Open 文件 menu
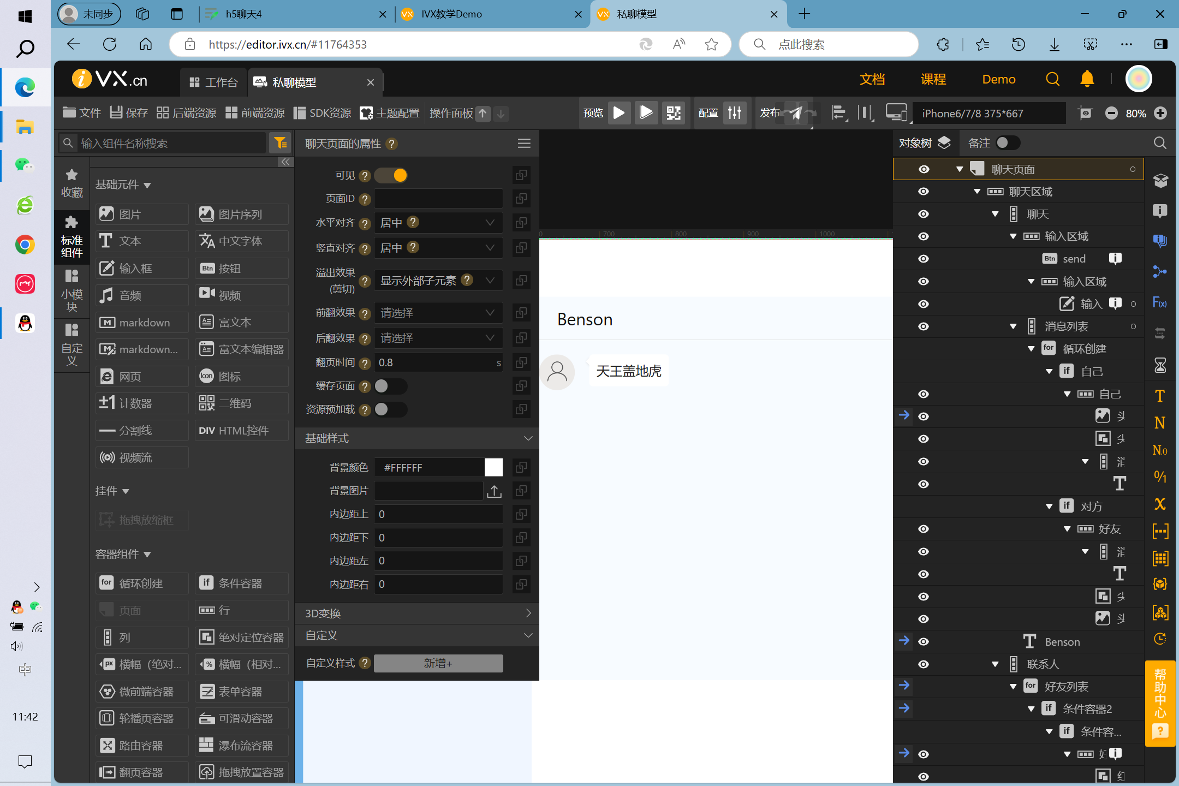Image resolution: width=1179 pixels, height=786 pixels. pos(82,113)
